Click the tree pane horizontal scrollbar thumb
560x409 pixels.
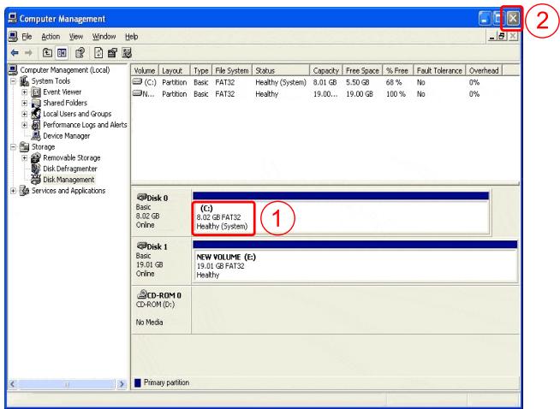point(67,384)
